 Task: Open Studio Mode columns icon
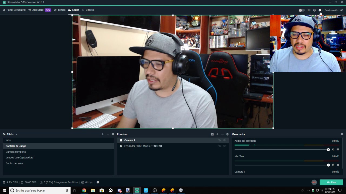pos(309,10)
